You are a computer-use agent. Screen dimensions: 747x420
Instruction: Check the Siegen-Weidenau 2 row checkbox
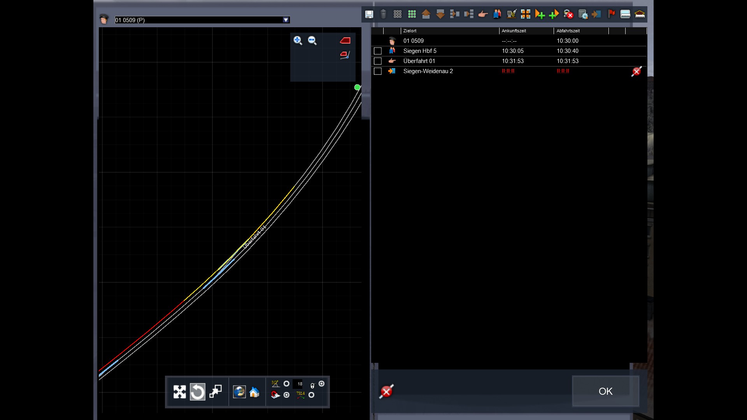377,71
